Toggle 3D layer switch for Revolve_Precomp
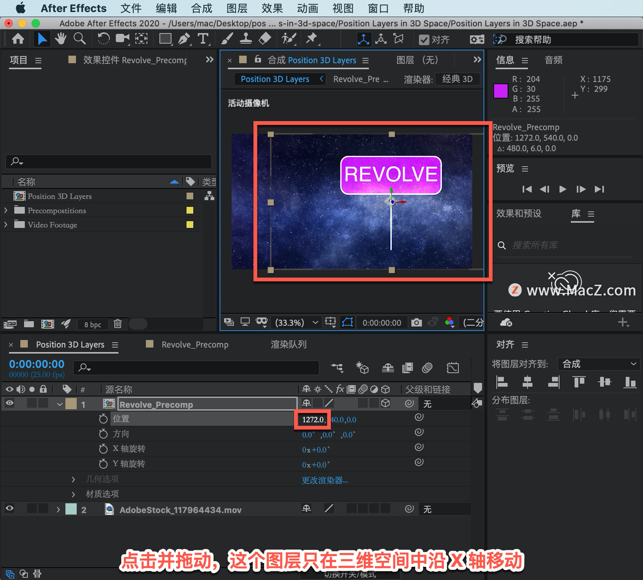The image size is (643, 580). pyautogui.click(x=385, y=403)
